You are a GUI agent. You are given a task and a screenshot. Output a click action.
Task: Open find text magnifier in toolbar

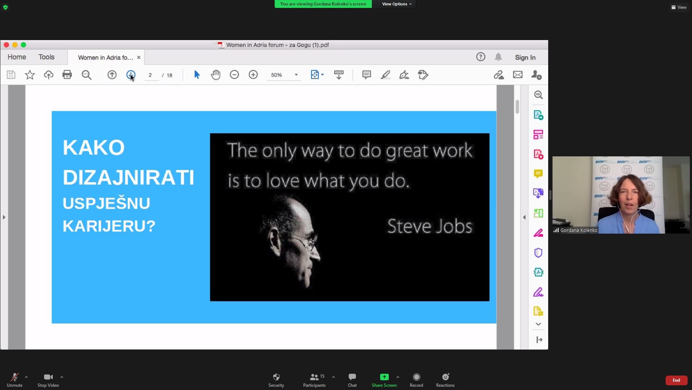coord(86,75)
